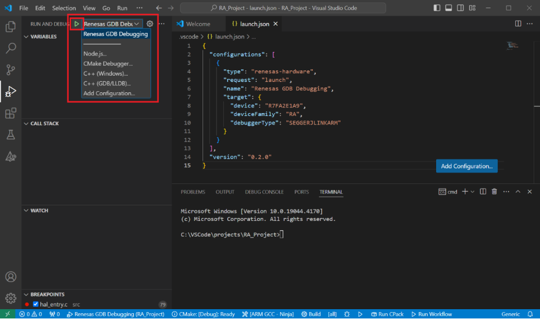
Task: Open the Testing flask icon
Action: pyautogui.click(x=10, y=134)
